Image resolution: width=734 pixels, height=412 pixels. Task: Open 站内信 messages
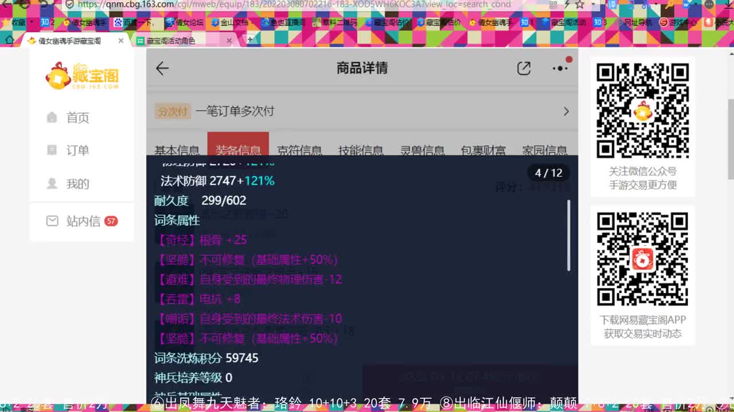[82, 221]
